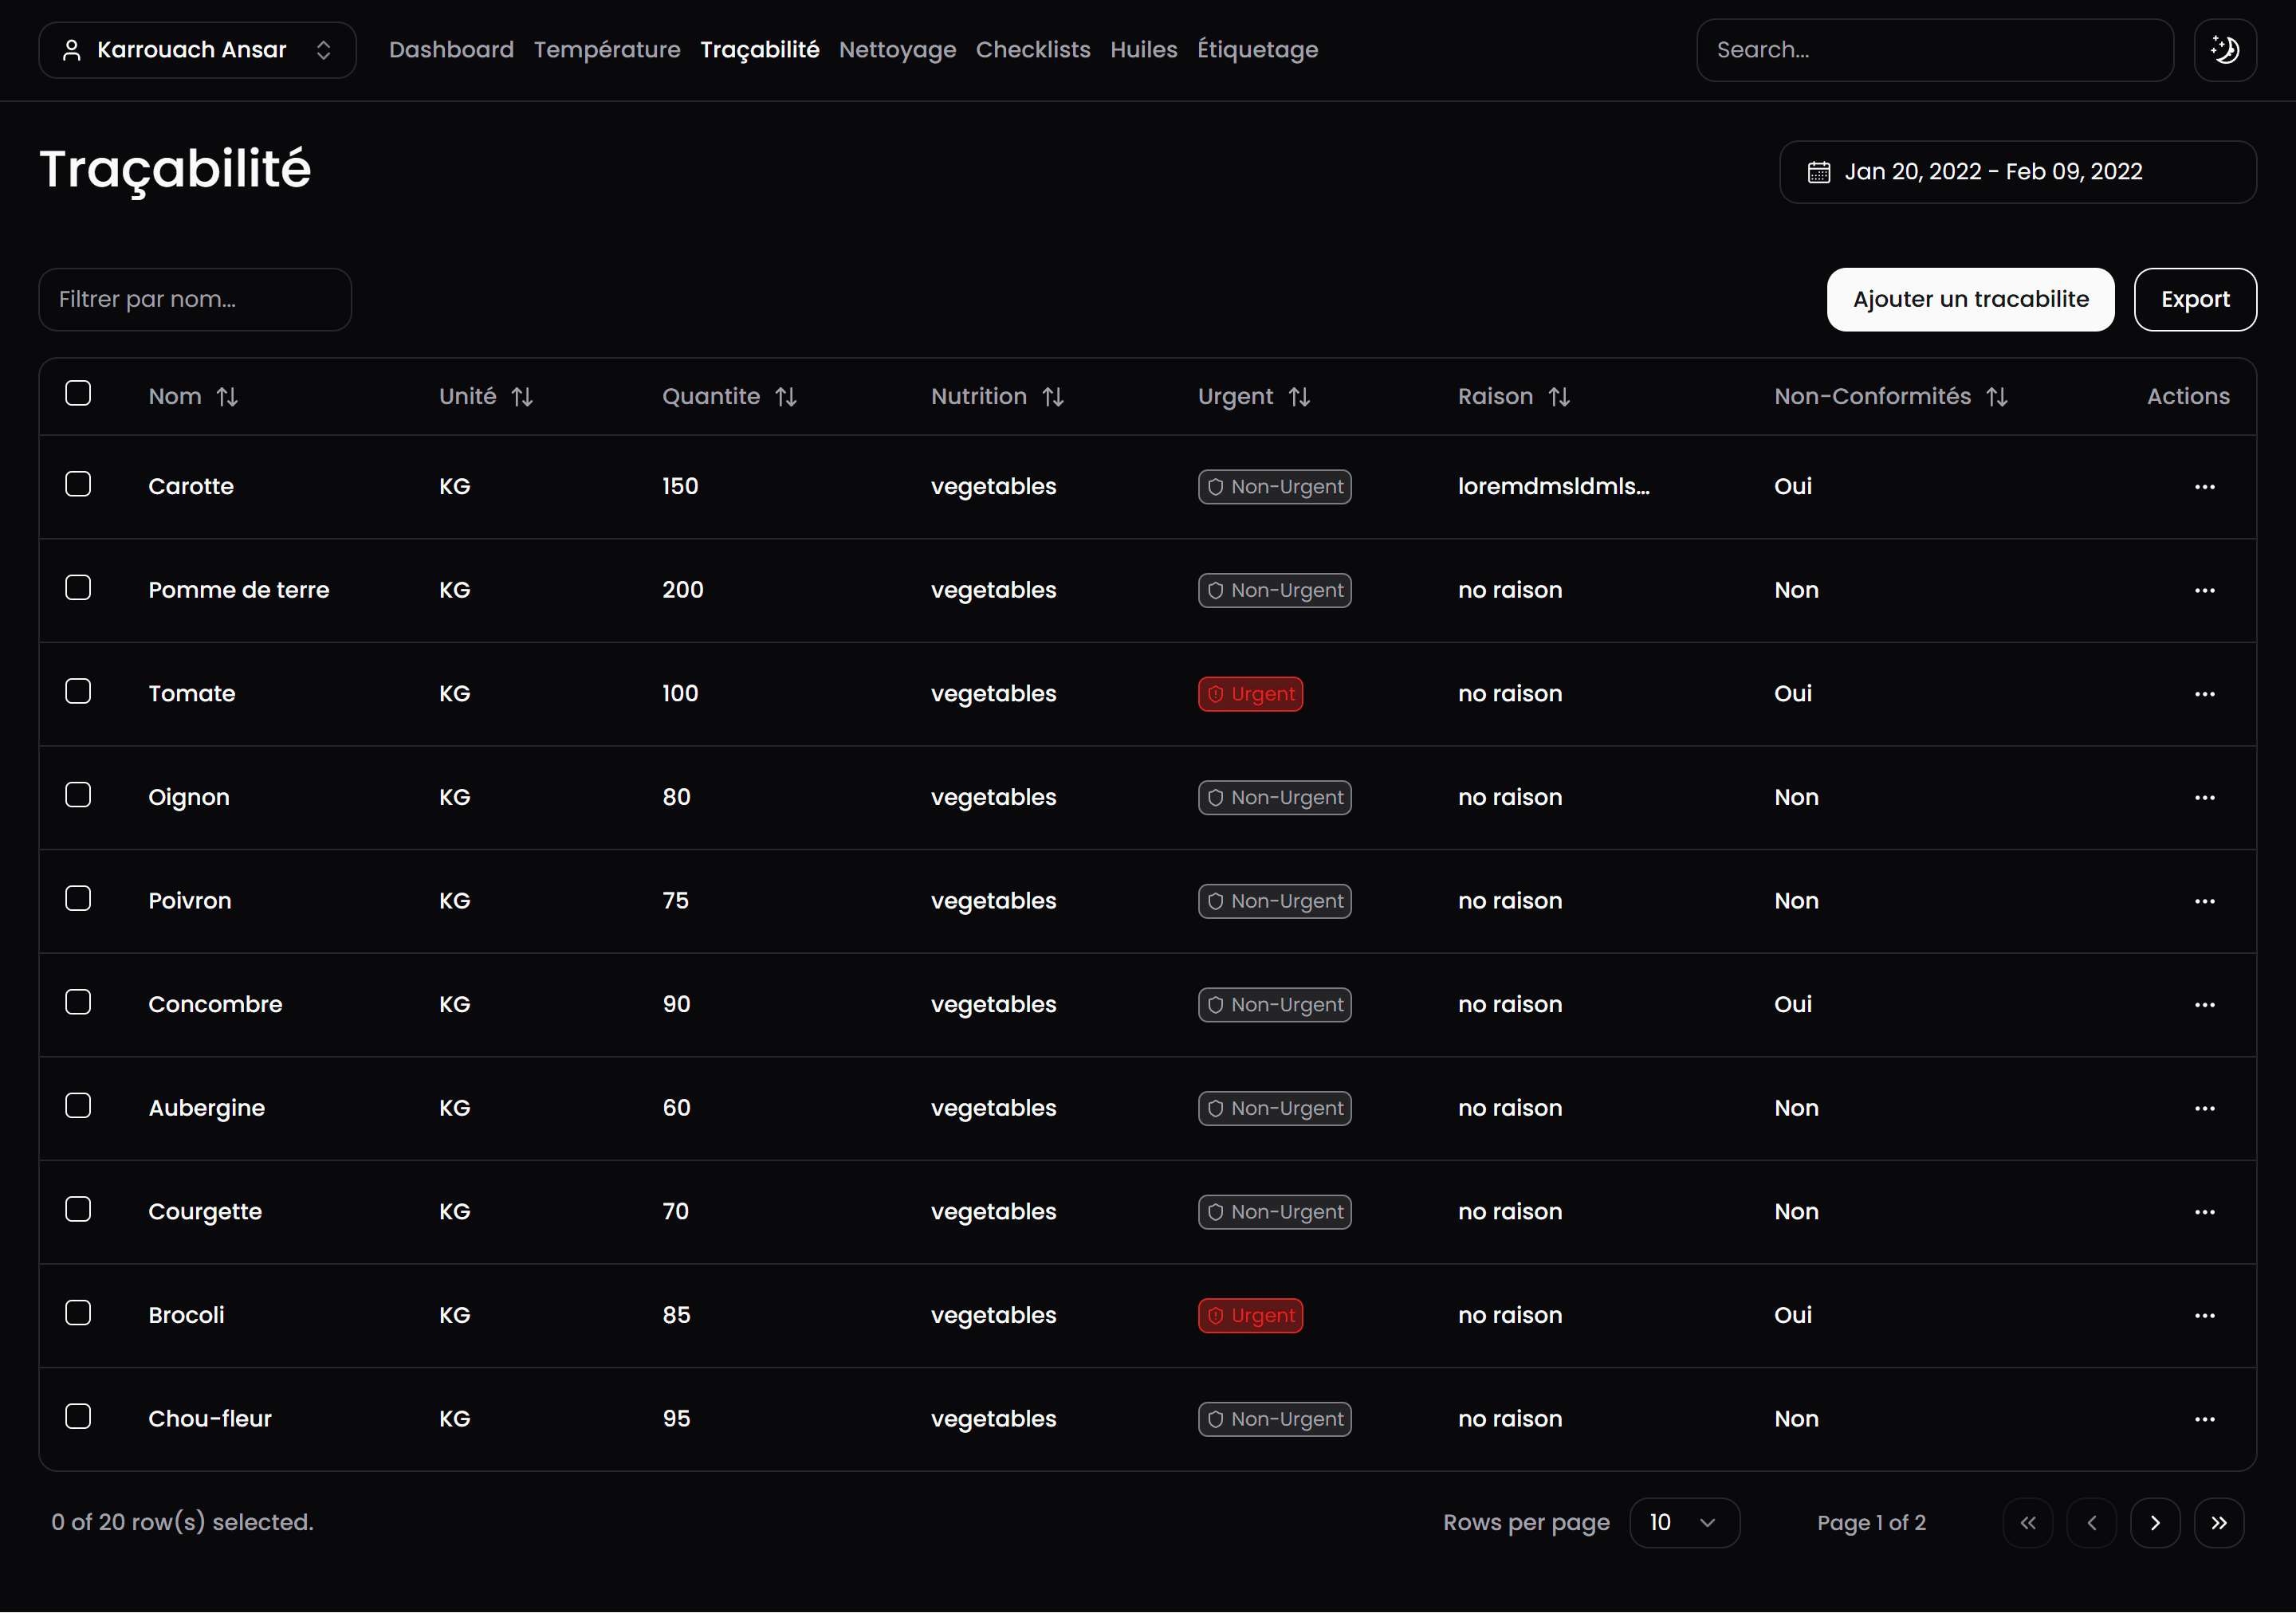Check the Concombre row checkbox
2296x1613 pixels.
click(x=78, y=1003)
